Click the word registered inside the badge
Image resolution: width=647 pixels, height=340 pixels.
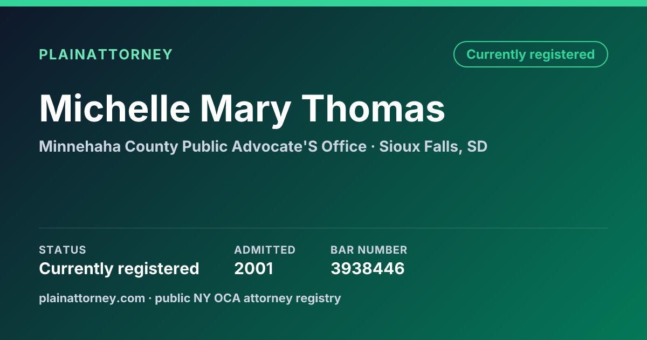(x=562, y=55)
